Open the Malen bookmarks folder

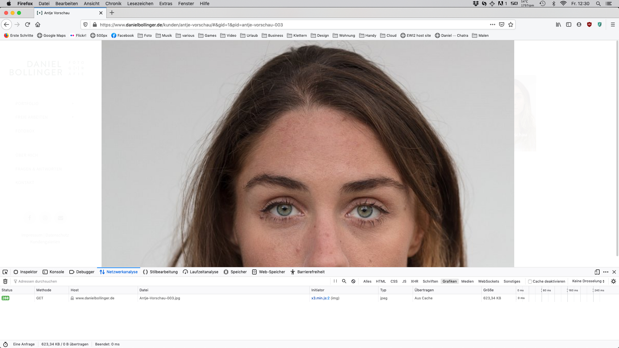point(480,35)
